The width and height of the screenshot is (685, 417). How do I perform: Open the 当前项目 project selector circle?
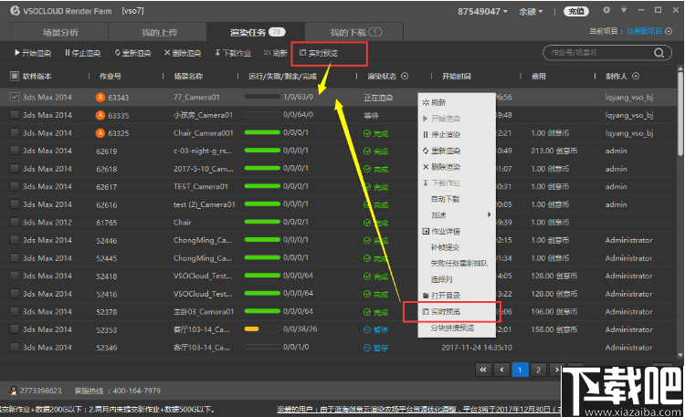(x=669, y=31)
